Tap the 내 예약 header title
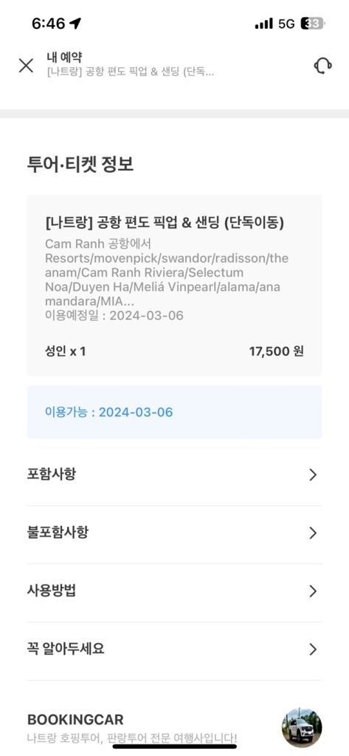This screenshot has height=756, width=349. pyautogui.click(x=61, y=57)
